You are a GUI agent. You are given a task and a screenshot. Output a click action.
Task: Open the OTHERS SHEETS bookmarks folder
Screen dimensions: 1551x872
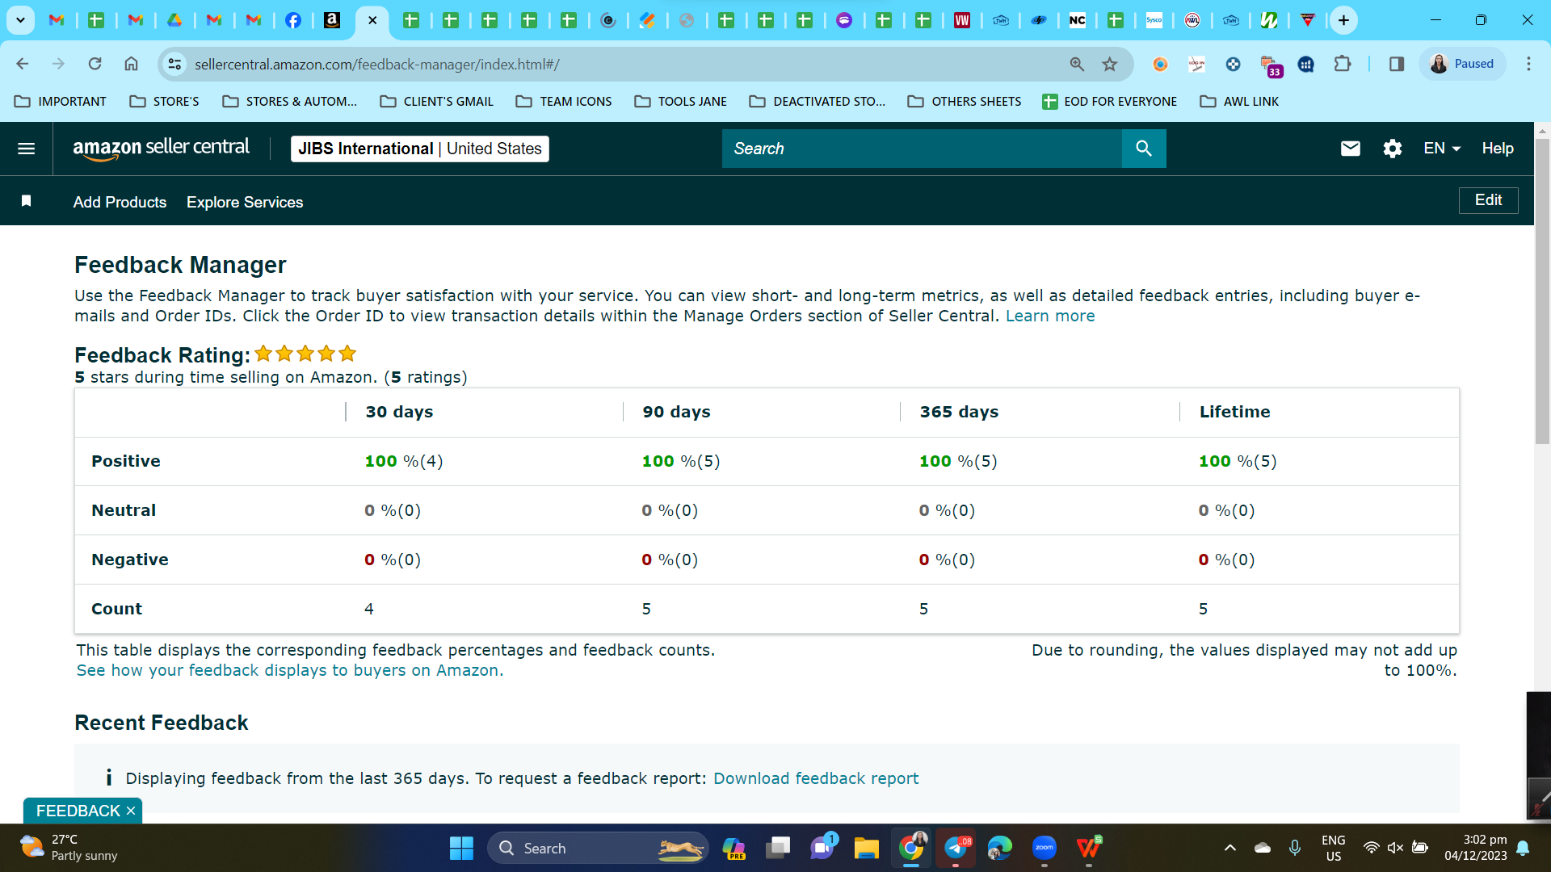click(x=965, y=101)
